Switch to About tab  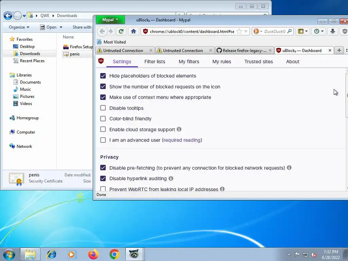click(293, 62)
